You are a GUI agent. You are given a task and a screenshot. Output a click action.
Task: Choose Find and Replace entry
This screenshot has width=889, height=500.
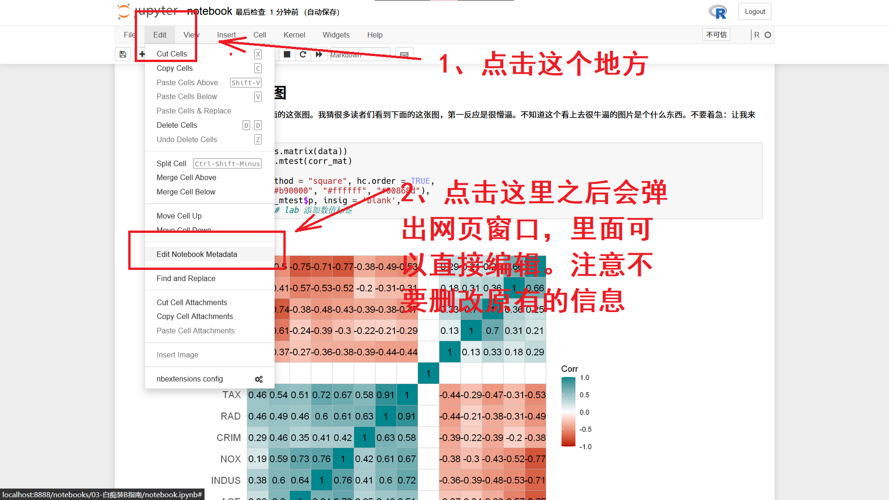186,278
